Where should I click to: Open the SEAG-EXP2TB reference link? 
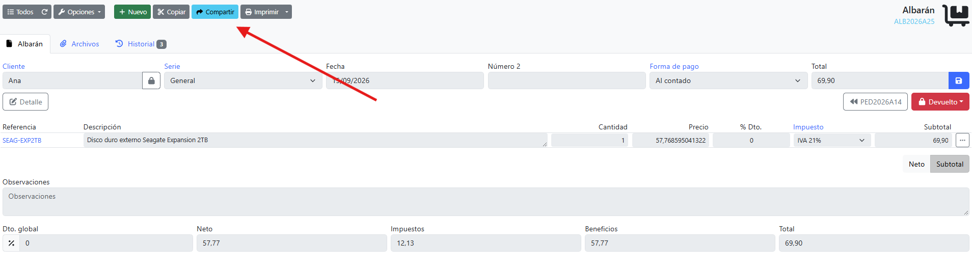pos(22,140)
